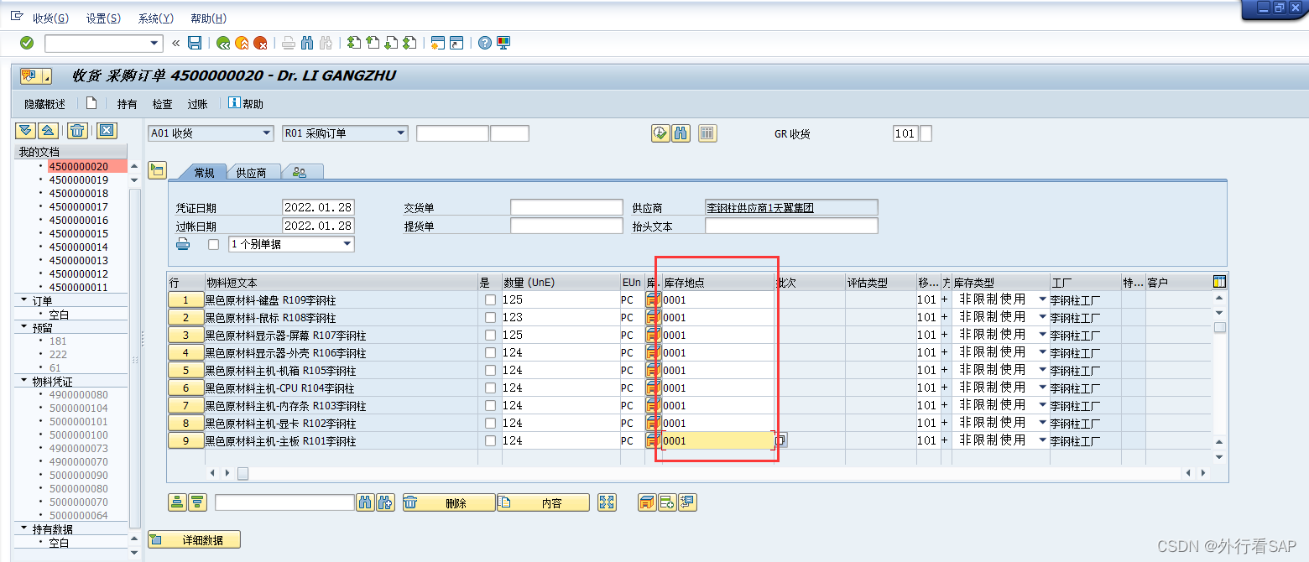
Task: Click collapse-all icon in document overview
Action: 48,130
